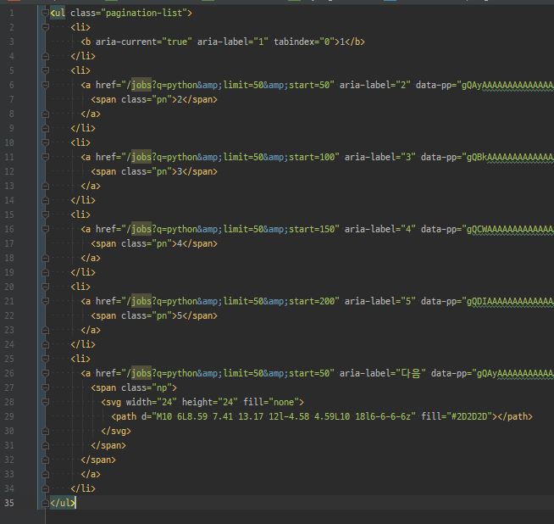Viewport: 554px width, 524px height.
Task: Collapse the anchor fold marker on line 6
Action: pyautogui.click(x=45, y=85)
